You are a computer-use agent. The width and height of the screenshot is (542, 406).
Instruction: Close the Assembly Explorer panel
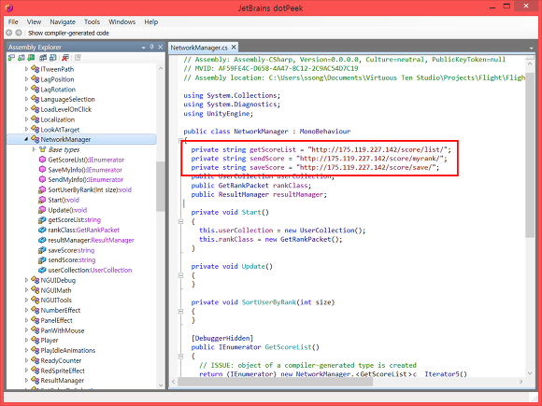click(161, 47)
